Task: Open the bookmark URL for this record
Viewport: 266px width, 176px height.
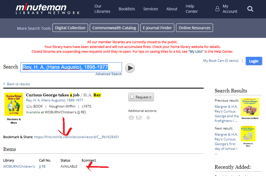Action: click(77, 137)
